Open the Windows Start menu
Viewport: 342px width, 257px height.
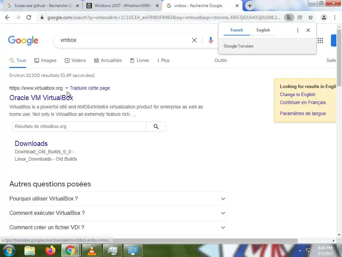click(x=8, y=250)
